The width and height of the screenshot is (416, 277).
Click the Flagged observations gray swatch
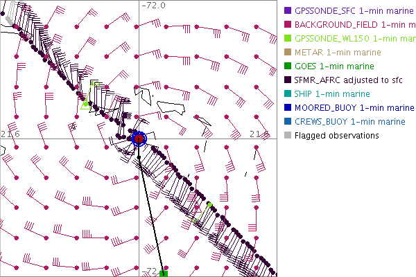pyautogui.click(x=288, y=136)
